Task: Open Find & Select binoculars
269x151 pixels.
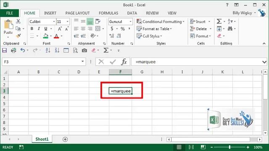Action: [x=230, y=29]
